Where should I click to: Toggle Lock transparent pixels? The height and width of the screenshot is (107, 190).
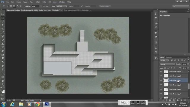tap(165, 68)
